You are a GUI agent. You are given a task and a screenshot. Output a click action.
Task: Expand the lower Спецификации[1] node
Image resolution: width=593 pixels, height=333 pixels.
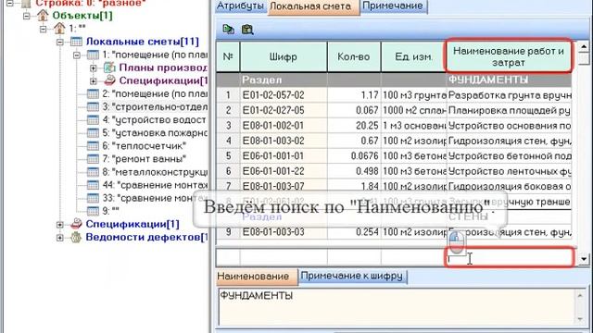tap(60, 224)
